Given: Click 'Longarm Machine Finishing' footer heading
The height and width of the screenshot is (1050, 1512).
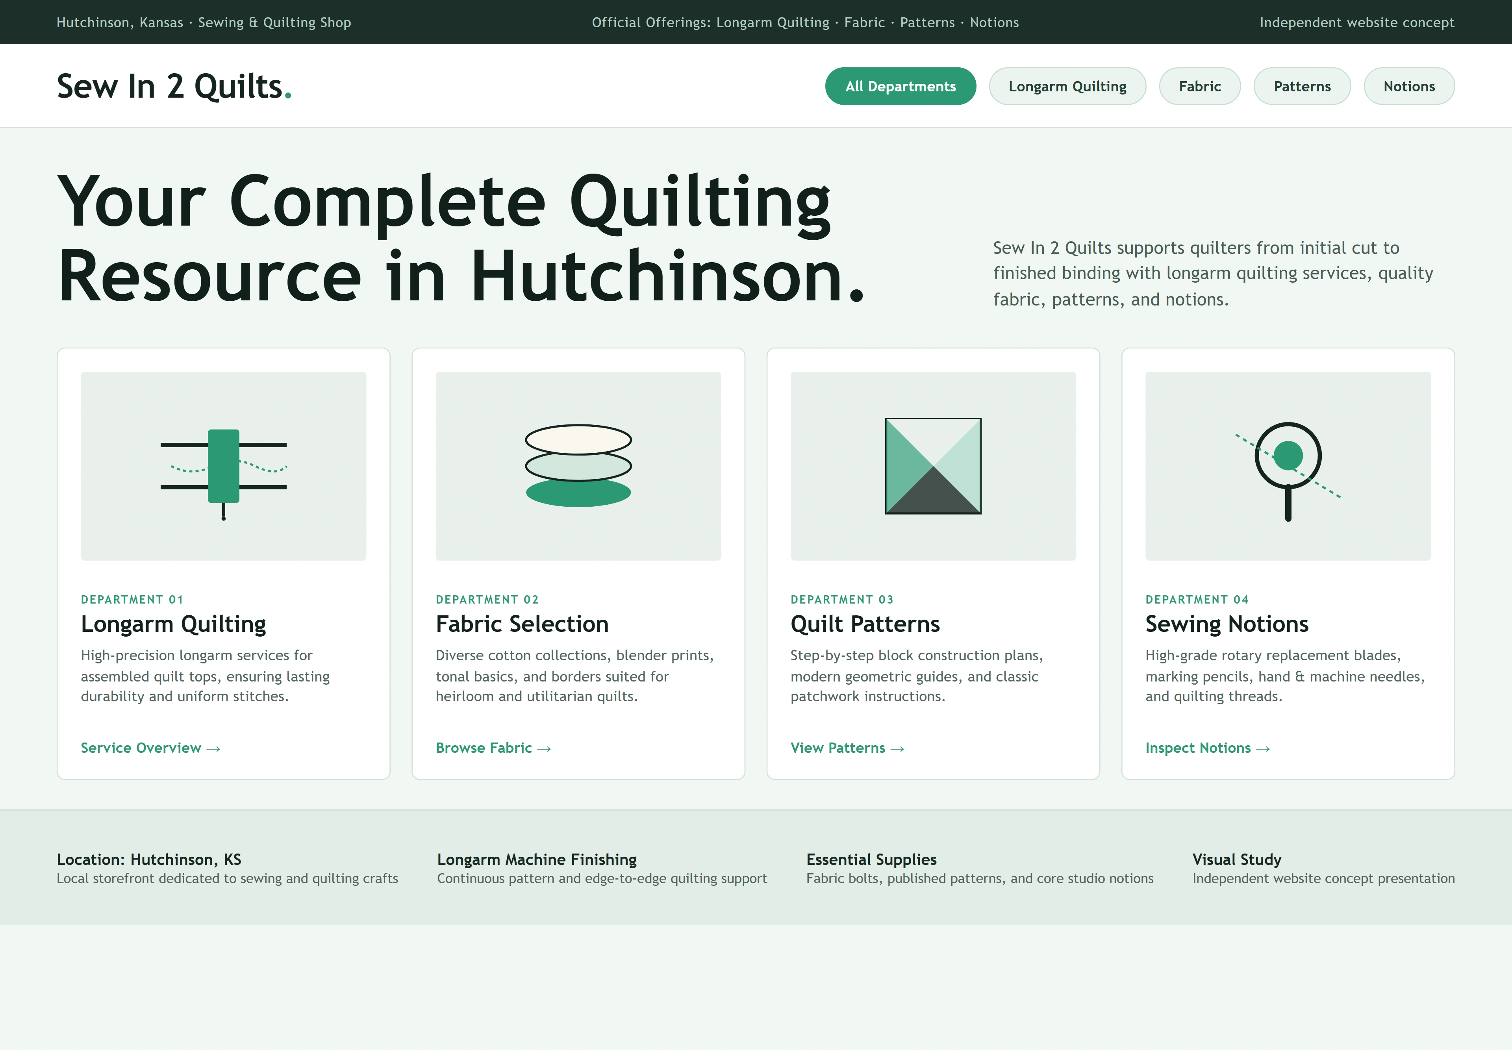Looking at the screenshot, I should click(x=537, y=859).
